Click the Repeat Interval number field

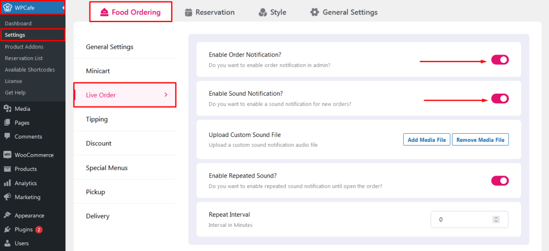(469, 219)
